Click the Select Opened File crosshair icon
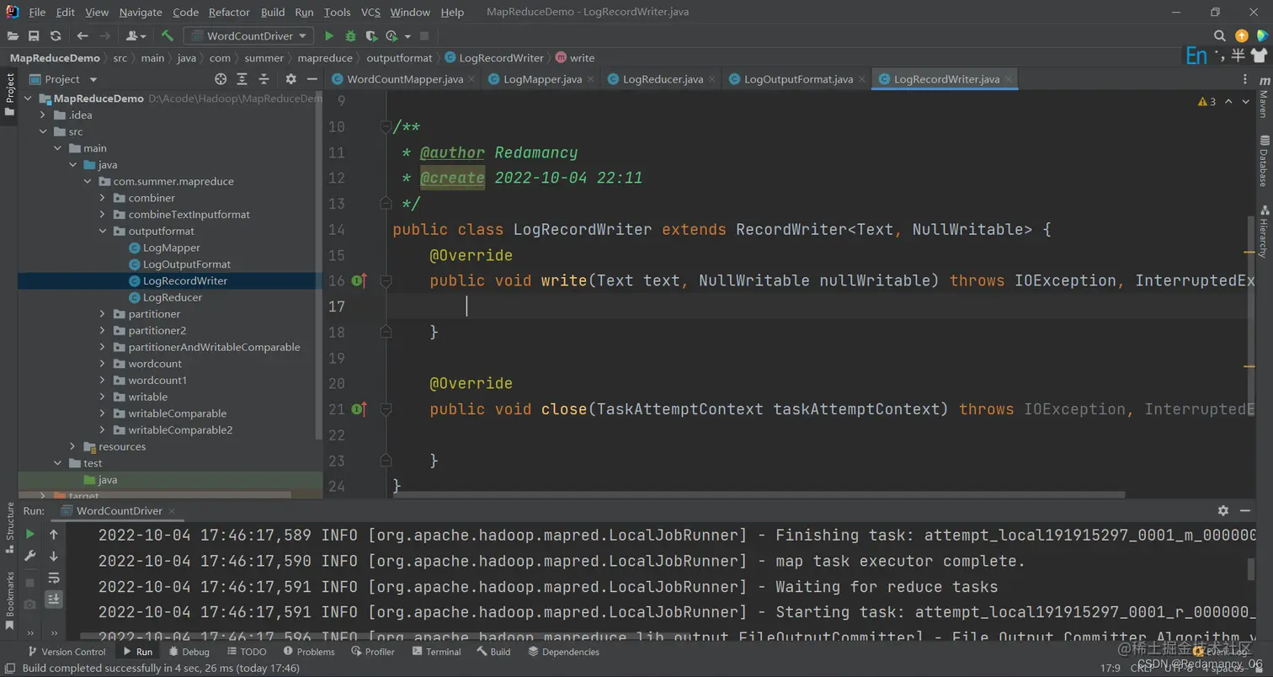The height and width of the screenshot is (677, 1273). click(221, 79)
